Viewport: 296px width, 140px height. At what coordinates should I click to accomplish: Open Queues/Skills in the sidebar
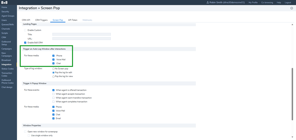[x=8, y=24]
